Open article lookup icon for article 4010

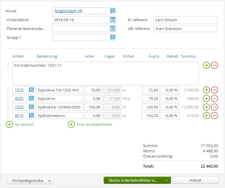[x=31, y=116]
